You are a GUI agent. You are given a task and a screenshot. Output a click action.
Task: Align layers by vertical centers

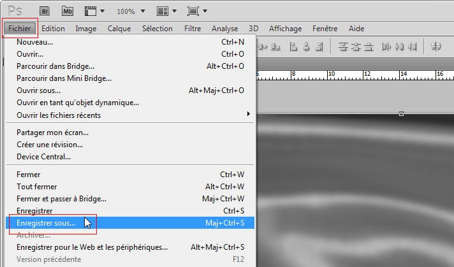tap(262, 47)
